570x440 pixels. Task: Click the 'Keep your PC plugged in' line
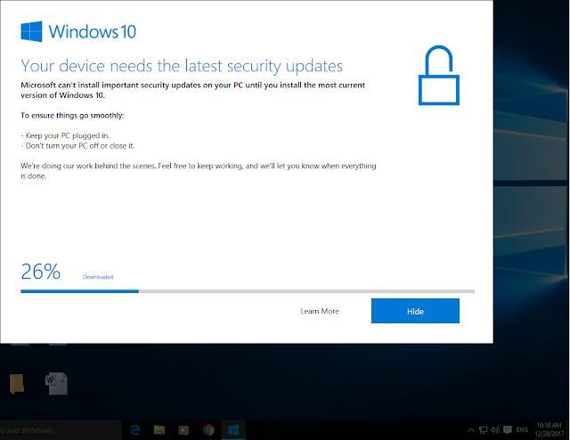[65, 135]
